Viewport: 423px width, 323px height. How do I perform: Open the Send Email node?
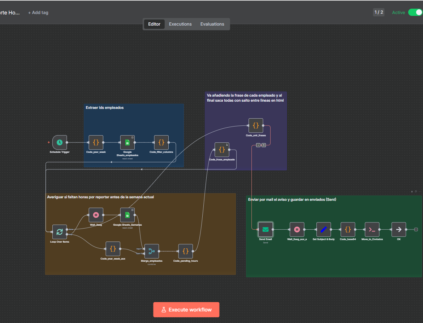pyautogui.click(x=266, y=229)
